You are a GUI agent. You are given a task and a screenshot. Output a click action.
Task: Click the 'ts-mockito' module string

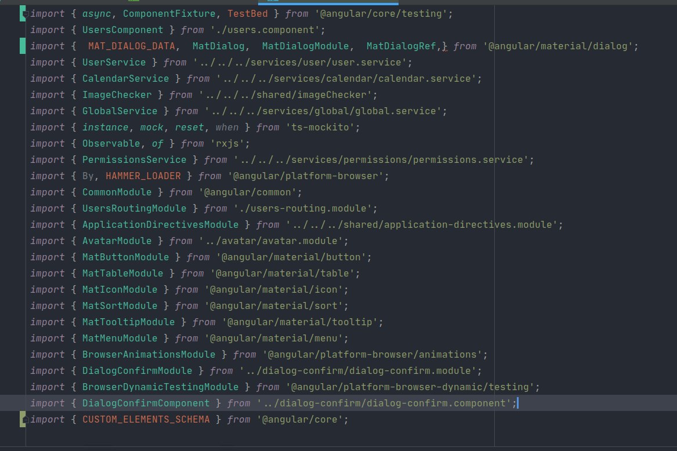(320, 128)
